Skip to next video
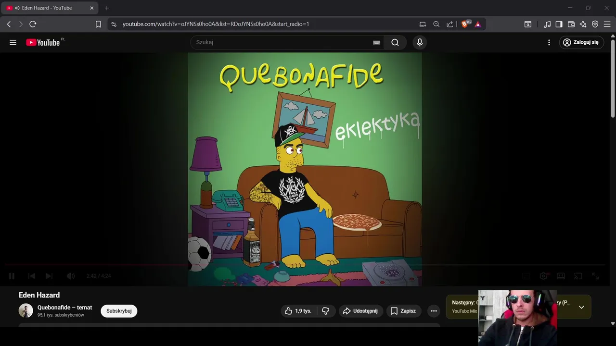The height and width of the screenshot is (346, 616). (x=49, y=276)
